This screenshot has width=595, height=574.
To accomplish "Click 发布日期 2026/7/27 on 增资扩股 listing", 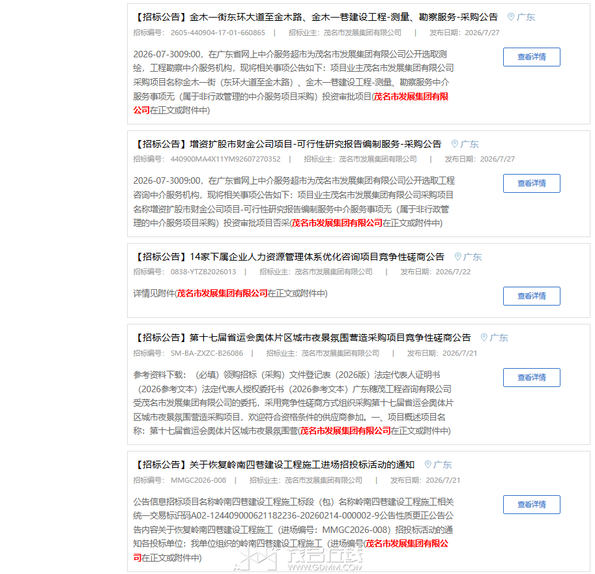I will tap(480, 159).
